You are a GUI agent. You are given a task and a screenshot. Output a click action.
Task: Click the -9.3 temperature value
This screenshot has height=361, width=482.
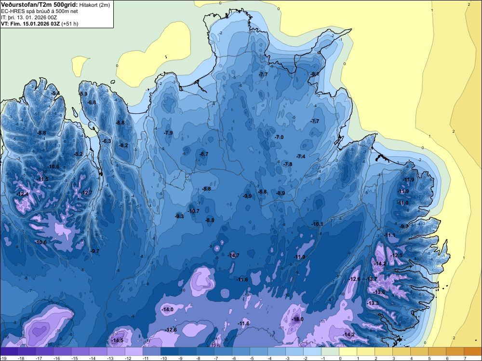(179, 216)
